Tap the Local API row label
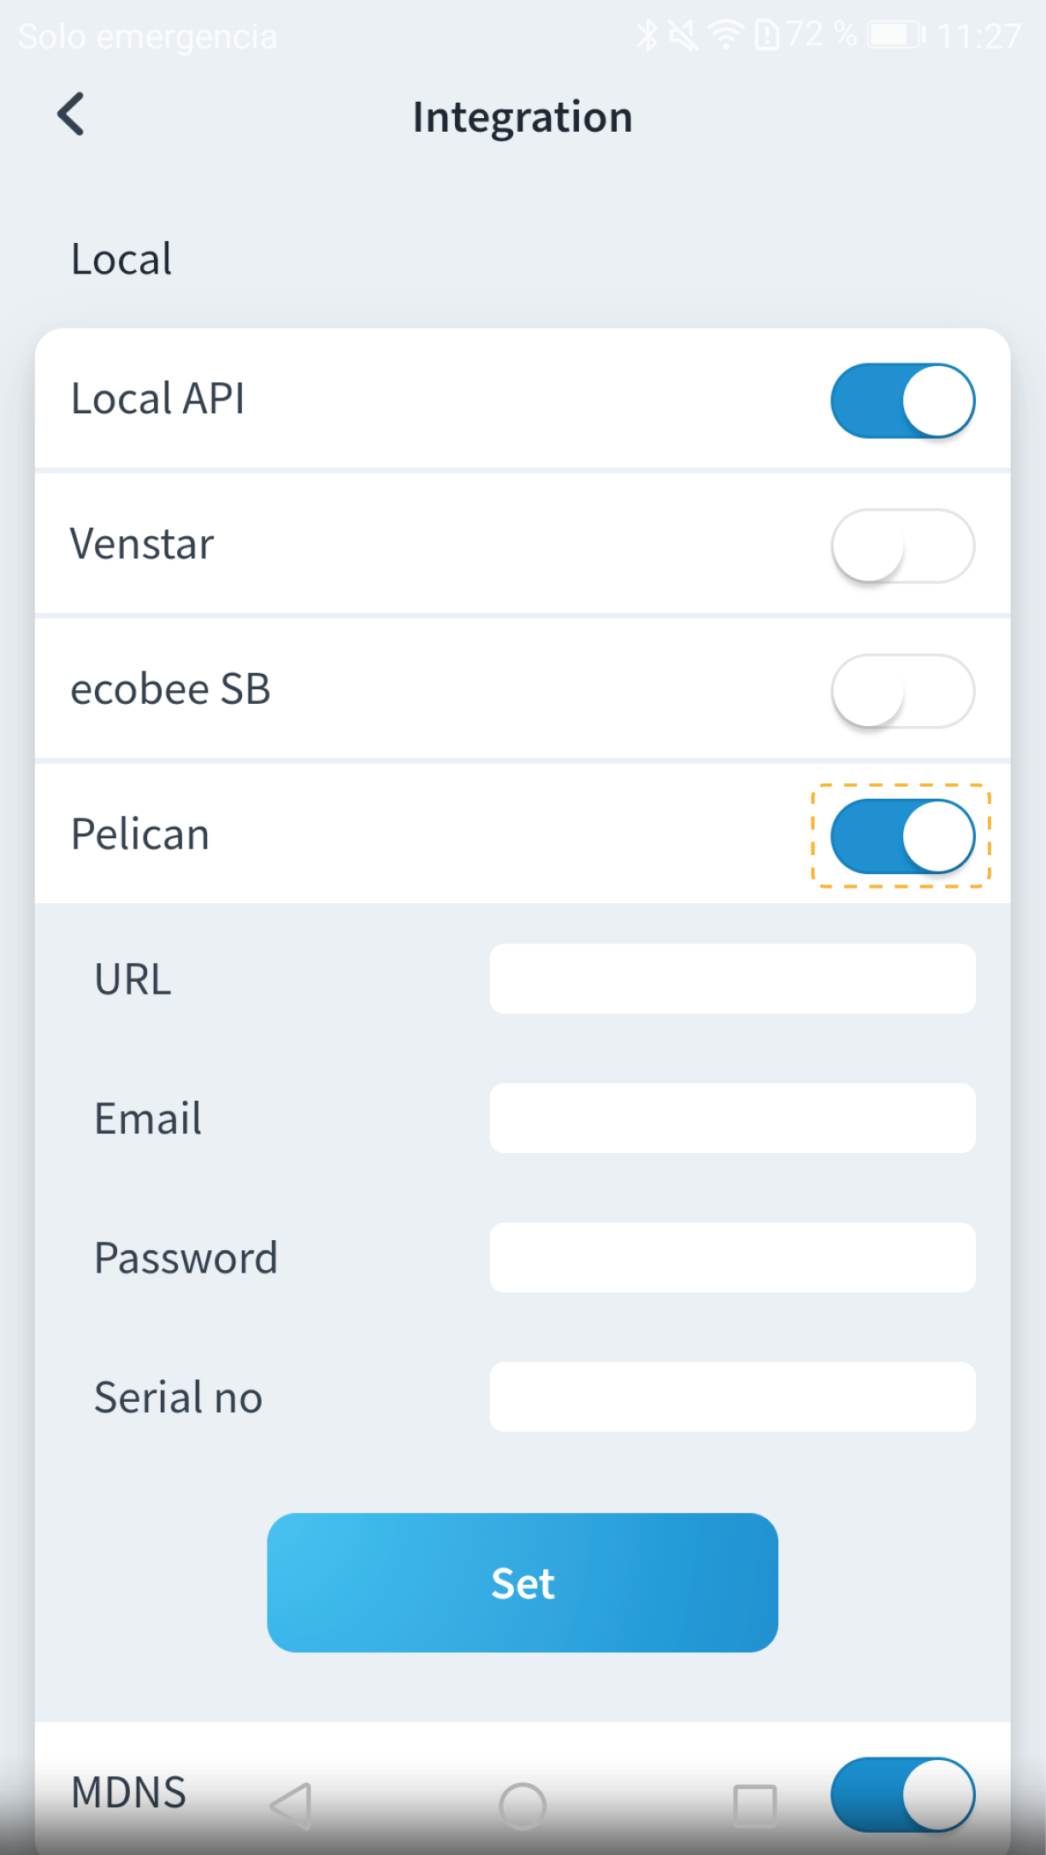The width and height of the screenshot is (1046, 1855). [x=158, y=399]
